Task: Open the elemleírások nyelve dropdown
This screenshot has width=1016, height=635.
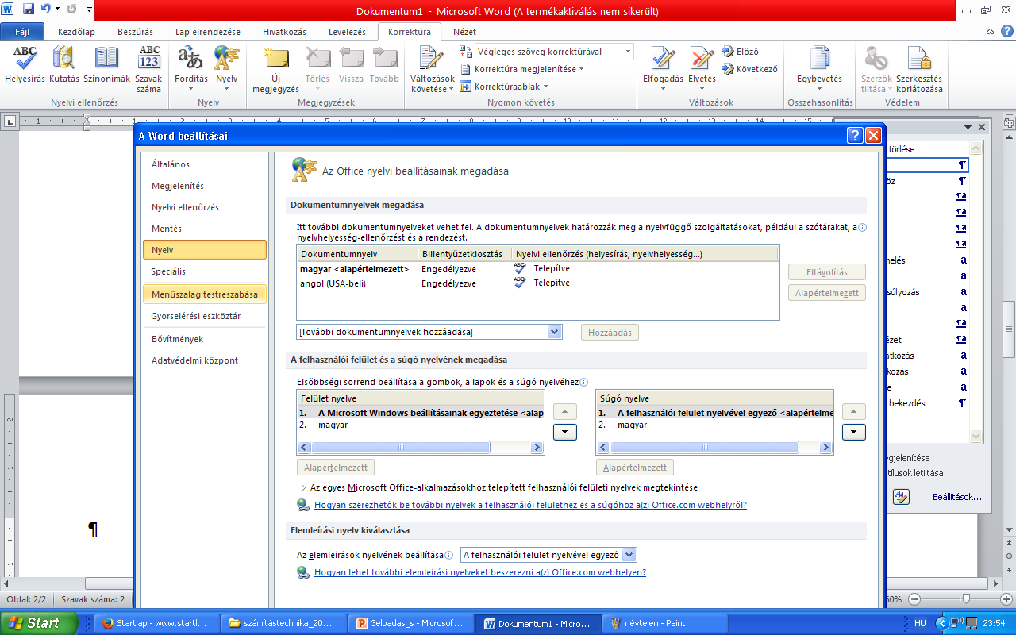Action: click(x=548, y=555)
